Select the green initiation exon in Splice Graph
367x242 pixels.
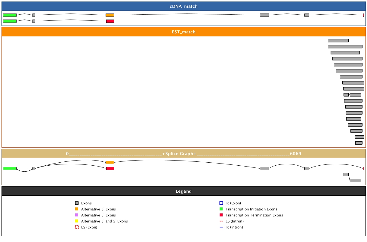(x=10, y=168)
